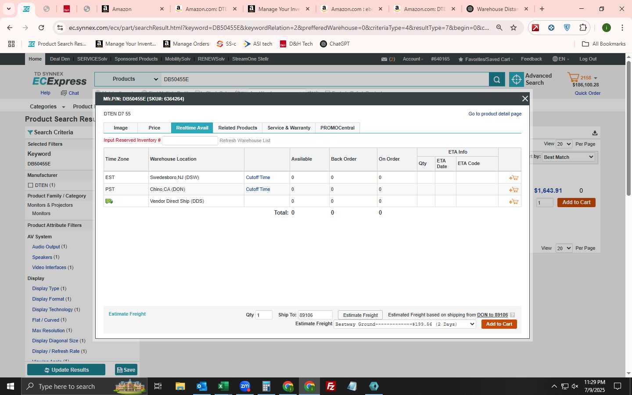Close the product availability popup
This screenshot has width=632, height=395.
524,99
